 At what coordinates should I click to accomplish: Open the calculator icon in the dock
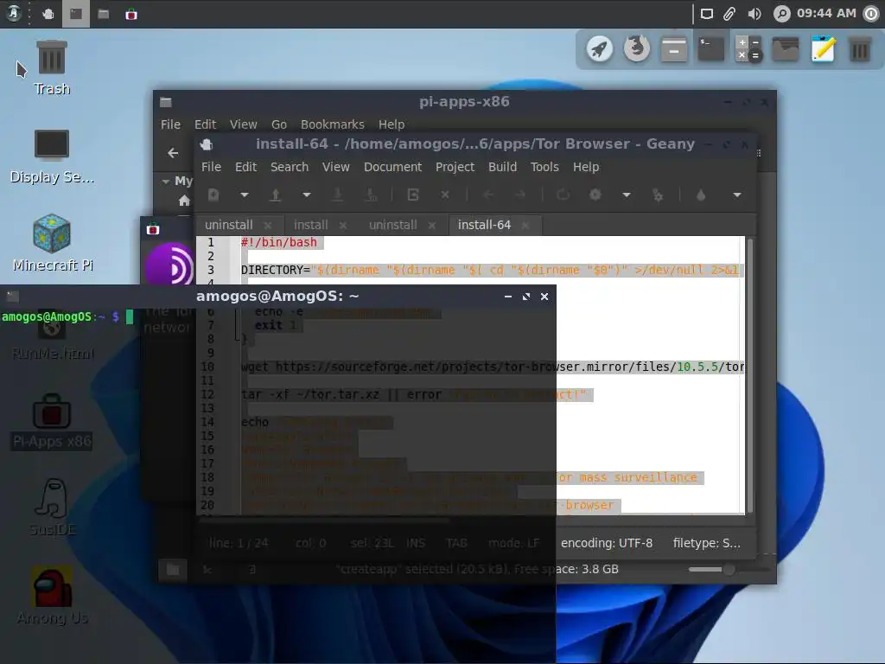(x=748, y=49)
